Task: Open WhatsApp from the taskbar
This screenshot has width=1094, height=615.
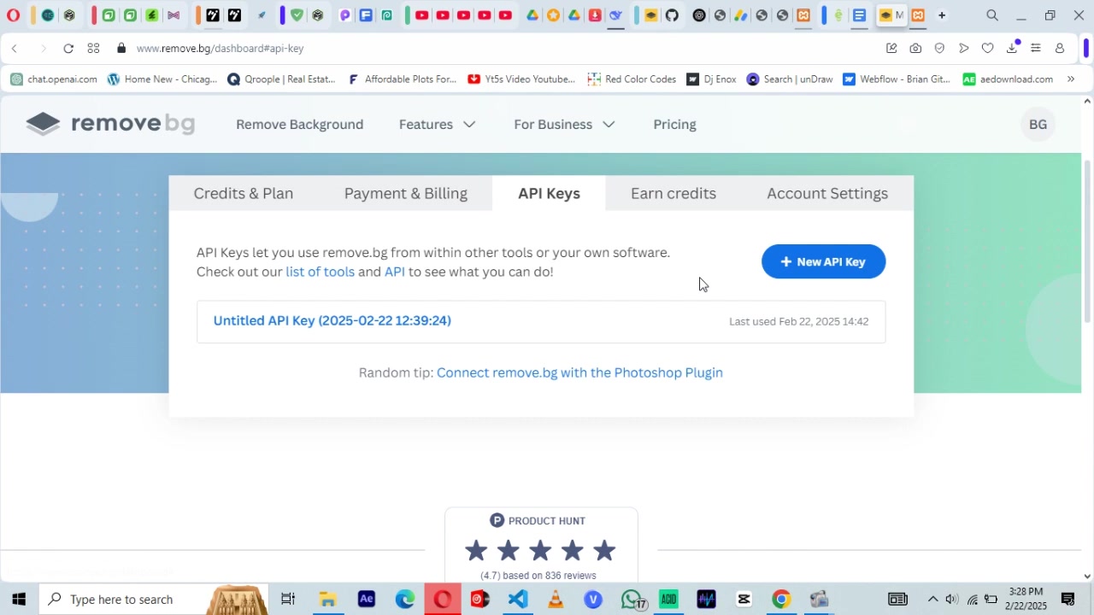Action: pyautogui.click(x=632, y=599)
